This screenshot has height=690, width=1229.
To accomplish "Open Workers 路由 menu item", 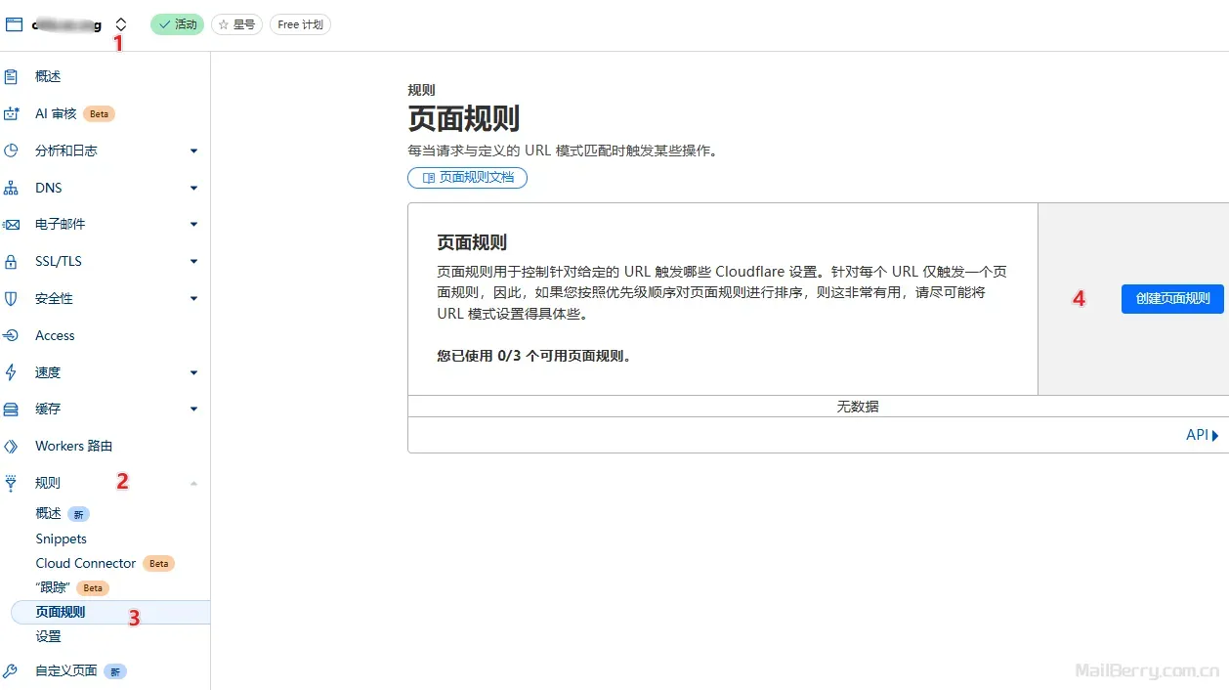I will click(74, 446).
